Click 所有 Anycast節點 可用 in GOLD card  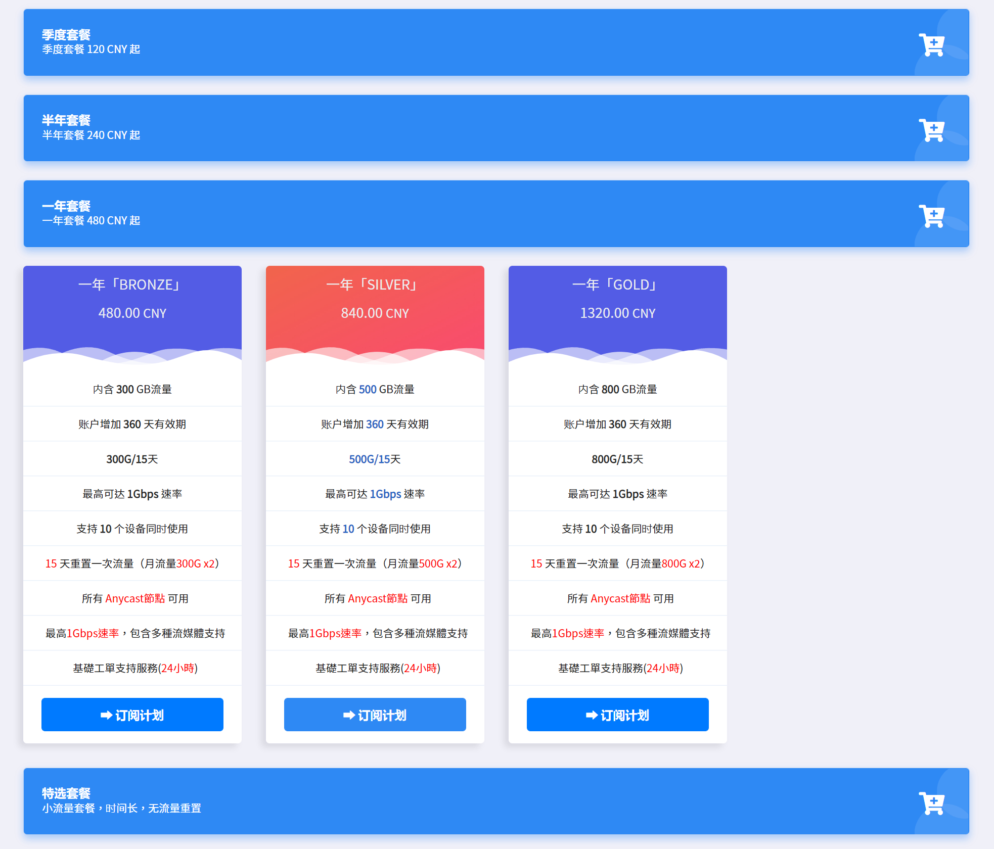pos(620,598)
